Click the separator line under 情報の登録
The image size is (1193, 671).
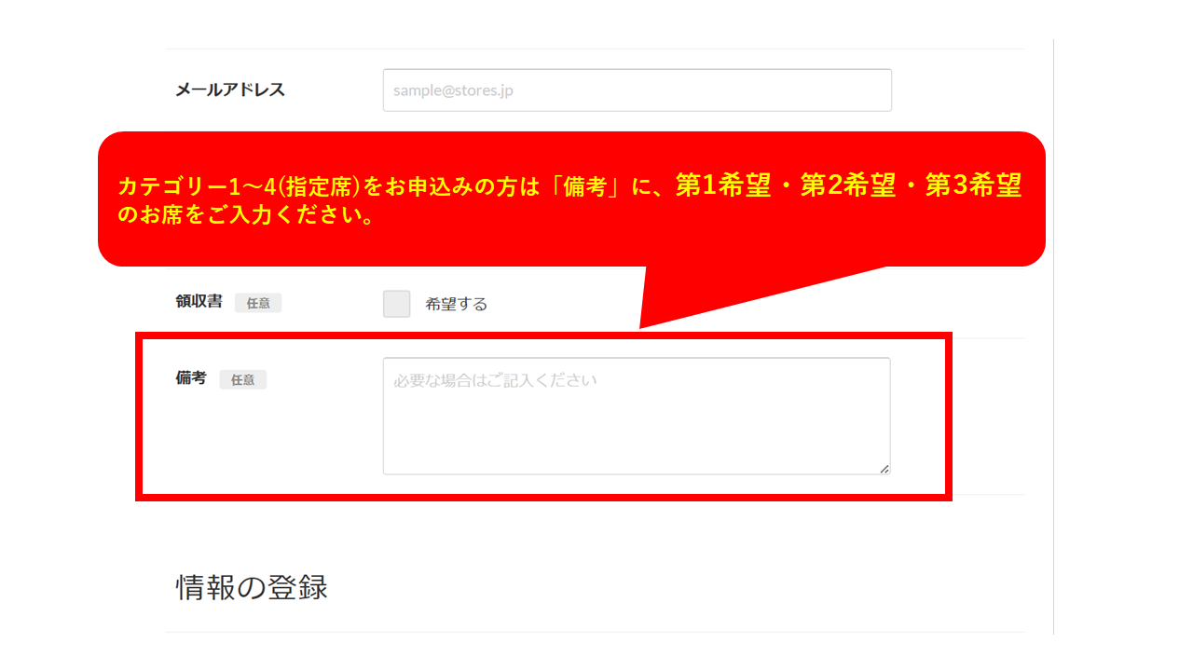596,632
